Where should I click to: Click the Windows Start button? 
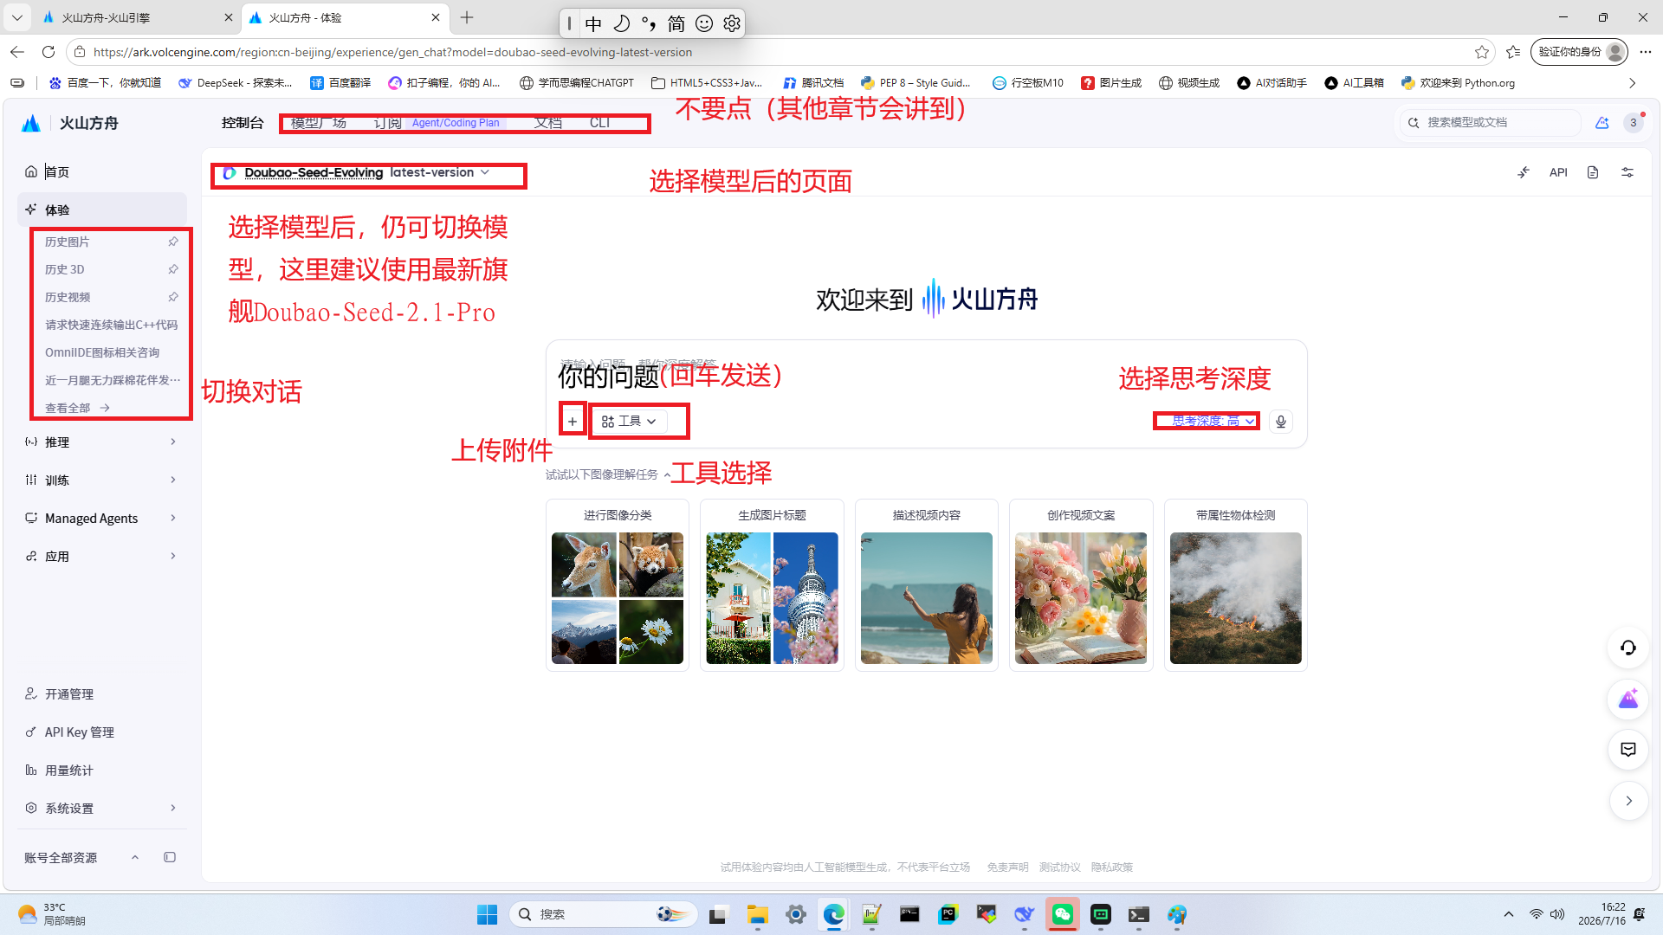click(x=488, y=914)
